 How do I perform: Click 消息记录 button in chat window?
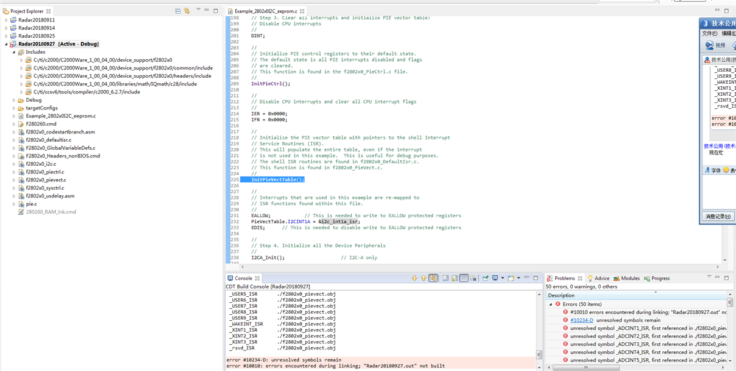click(717, 217)
